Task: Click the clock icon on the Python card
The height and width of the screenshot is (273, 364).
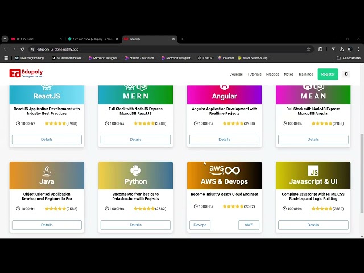Action: (107, 209)
